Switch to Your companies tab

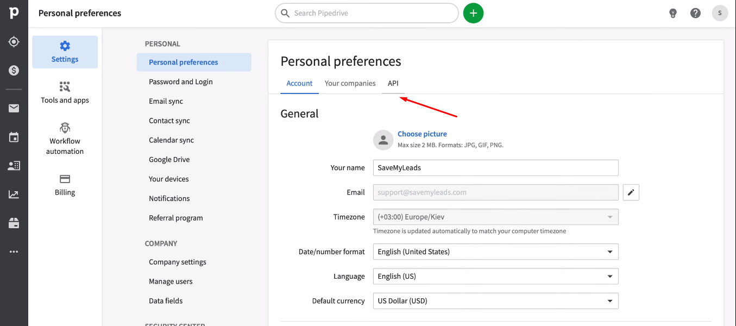point(350,83)
